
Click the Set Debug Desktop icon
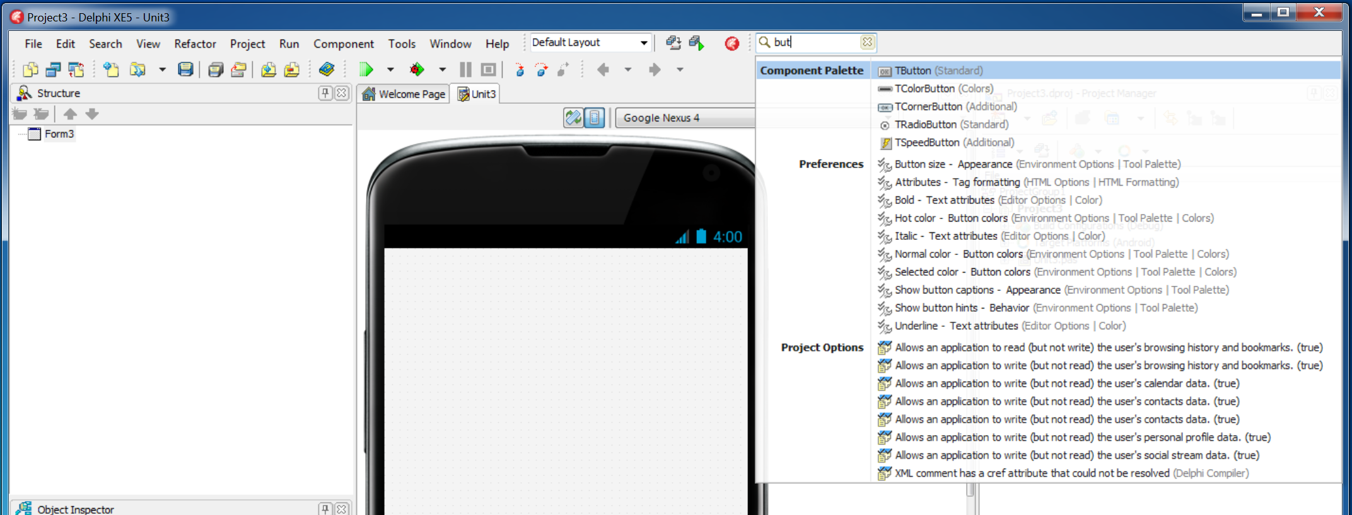point(697,43)
